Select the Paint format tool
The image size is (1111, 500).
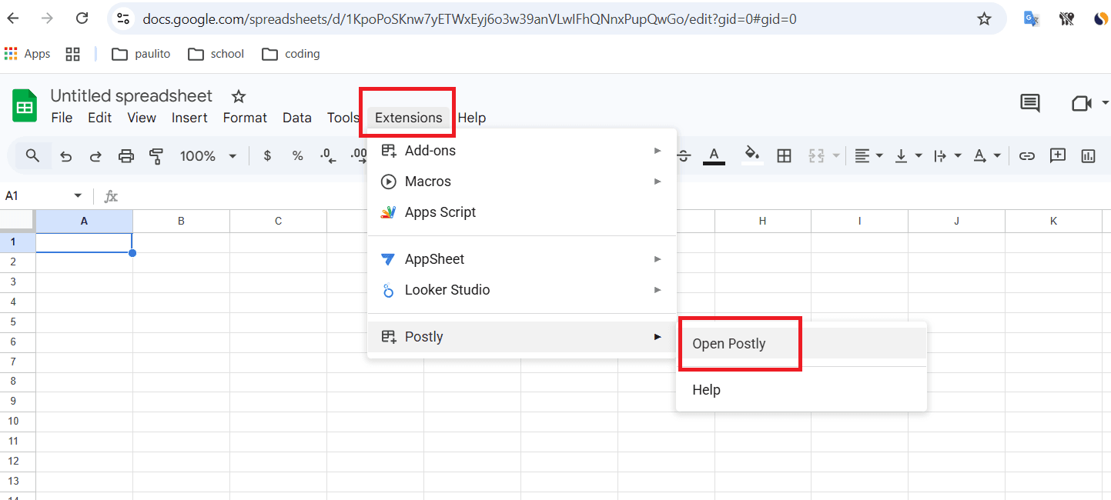point(156,155)
